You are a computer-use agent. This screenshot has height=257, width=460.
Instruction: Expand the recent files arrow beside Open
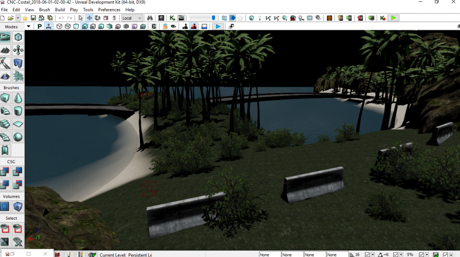coord(17,18)
